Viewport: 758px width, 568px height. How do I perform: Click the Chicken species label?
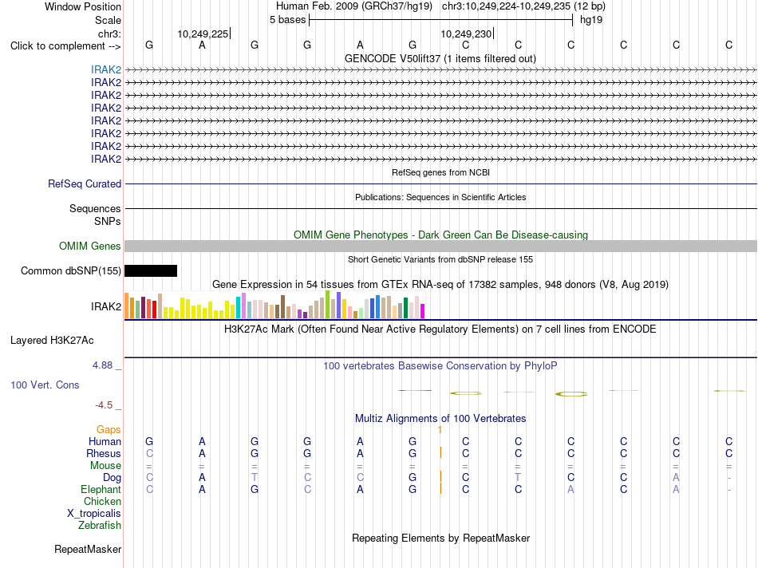102,501
